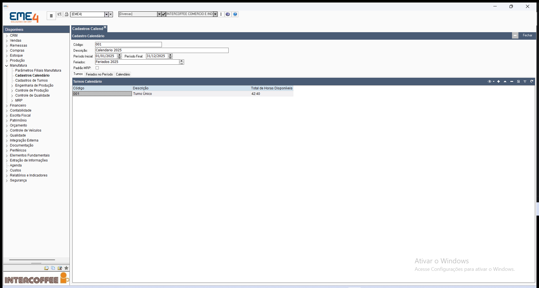Switch to the Feriados no Período tab
This screenshot has height=288, width=539.
[x=99, y=74]
